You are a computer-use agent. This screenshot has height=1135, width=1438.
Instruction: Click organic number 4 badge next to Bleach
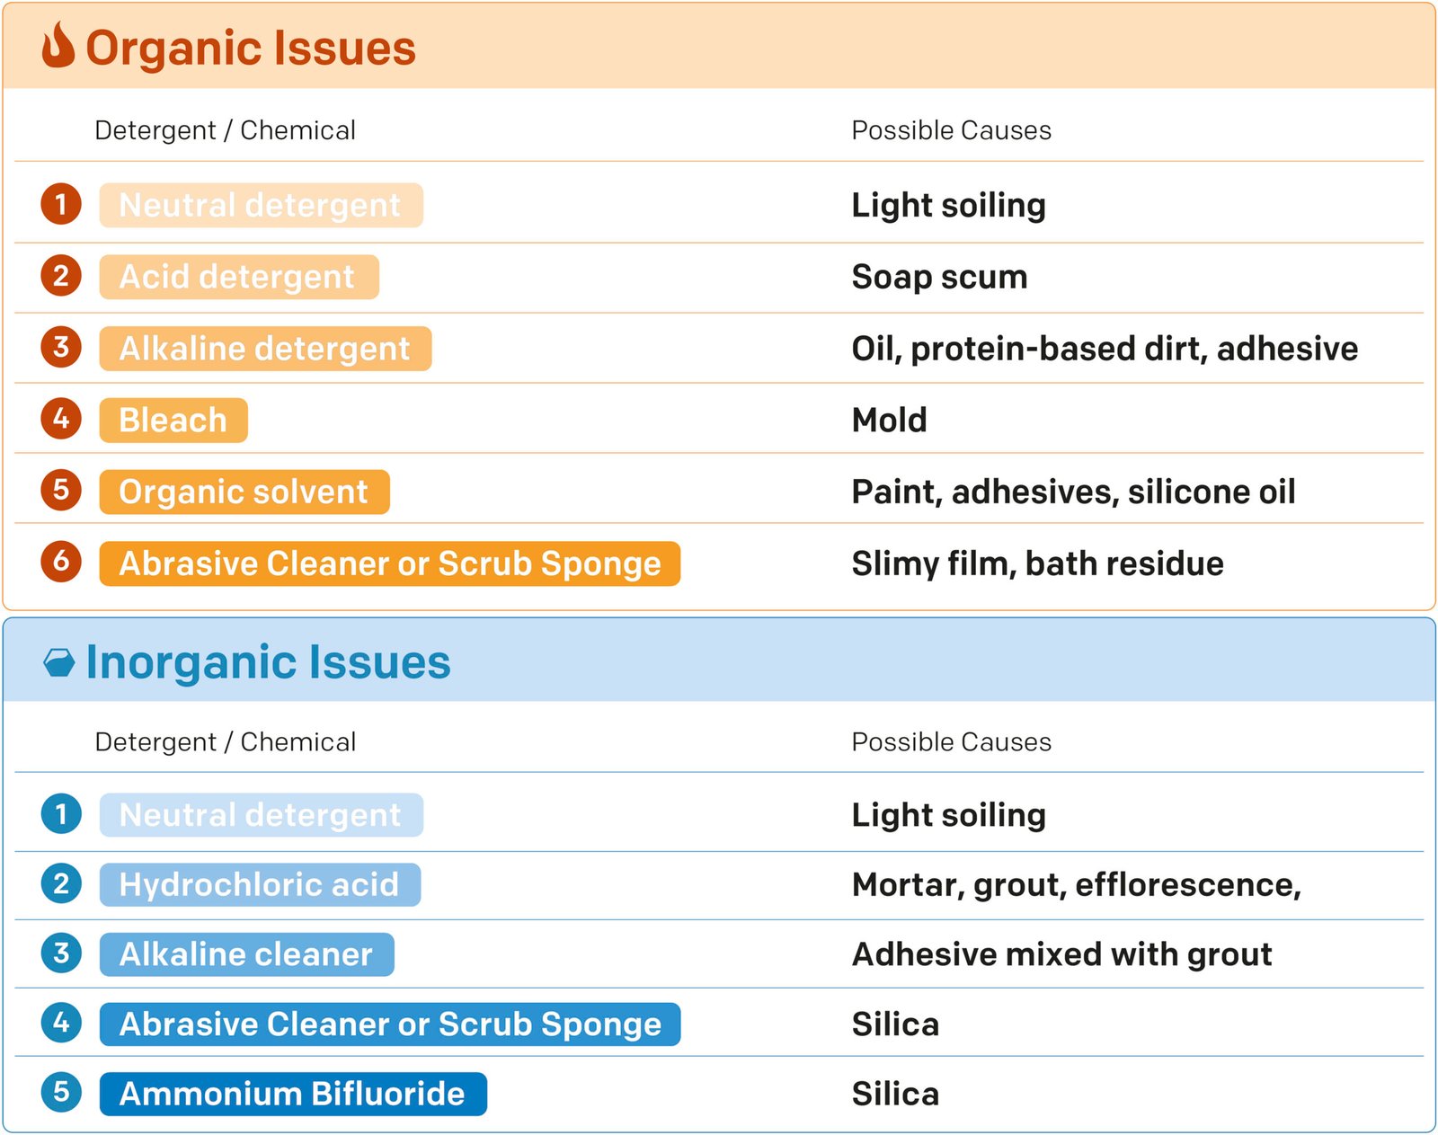pyautogui.click(x=61, y=419)
